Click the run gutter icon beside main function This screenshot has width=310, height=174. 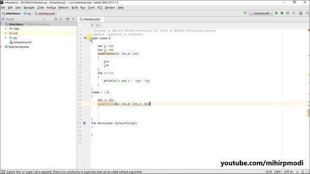(85, 123)
